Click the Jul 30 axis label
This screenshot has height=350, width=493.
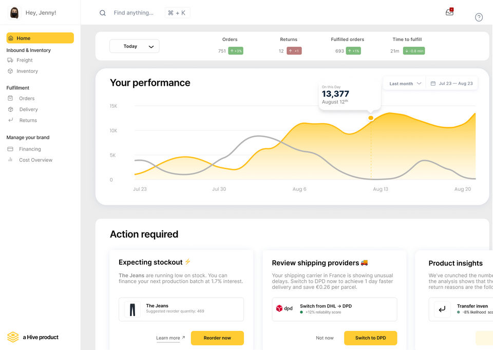(x=219, y=189)
